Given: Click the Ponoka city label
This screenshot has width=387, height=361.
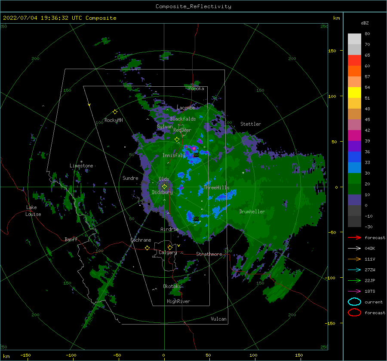Looking at the screenshot, I should (196, 88).
